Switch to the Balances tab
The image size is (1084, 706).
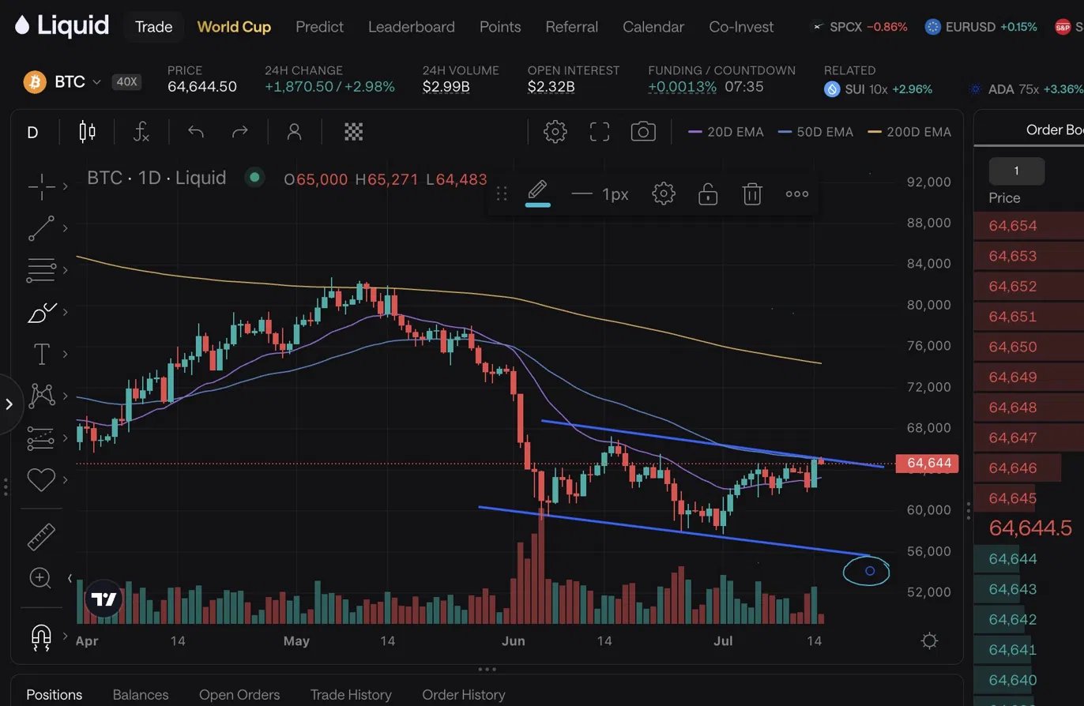click(x=141, y=695)
